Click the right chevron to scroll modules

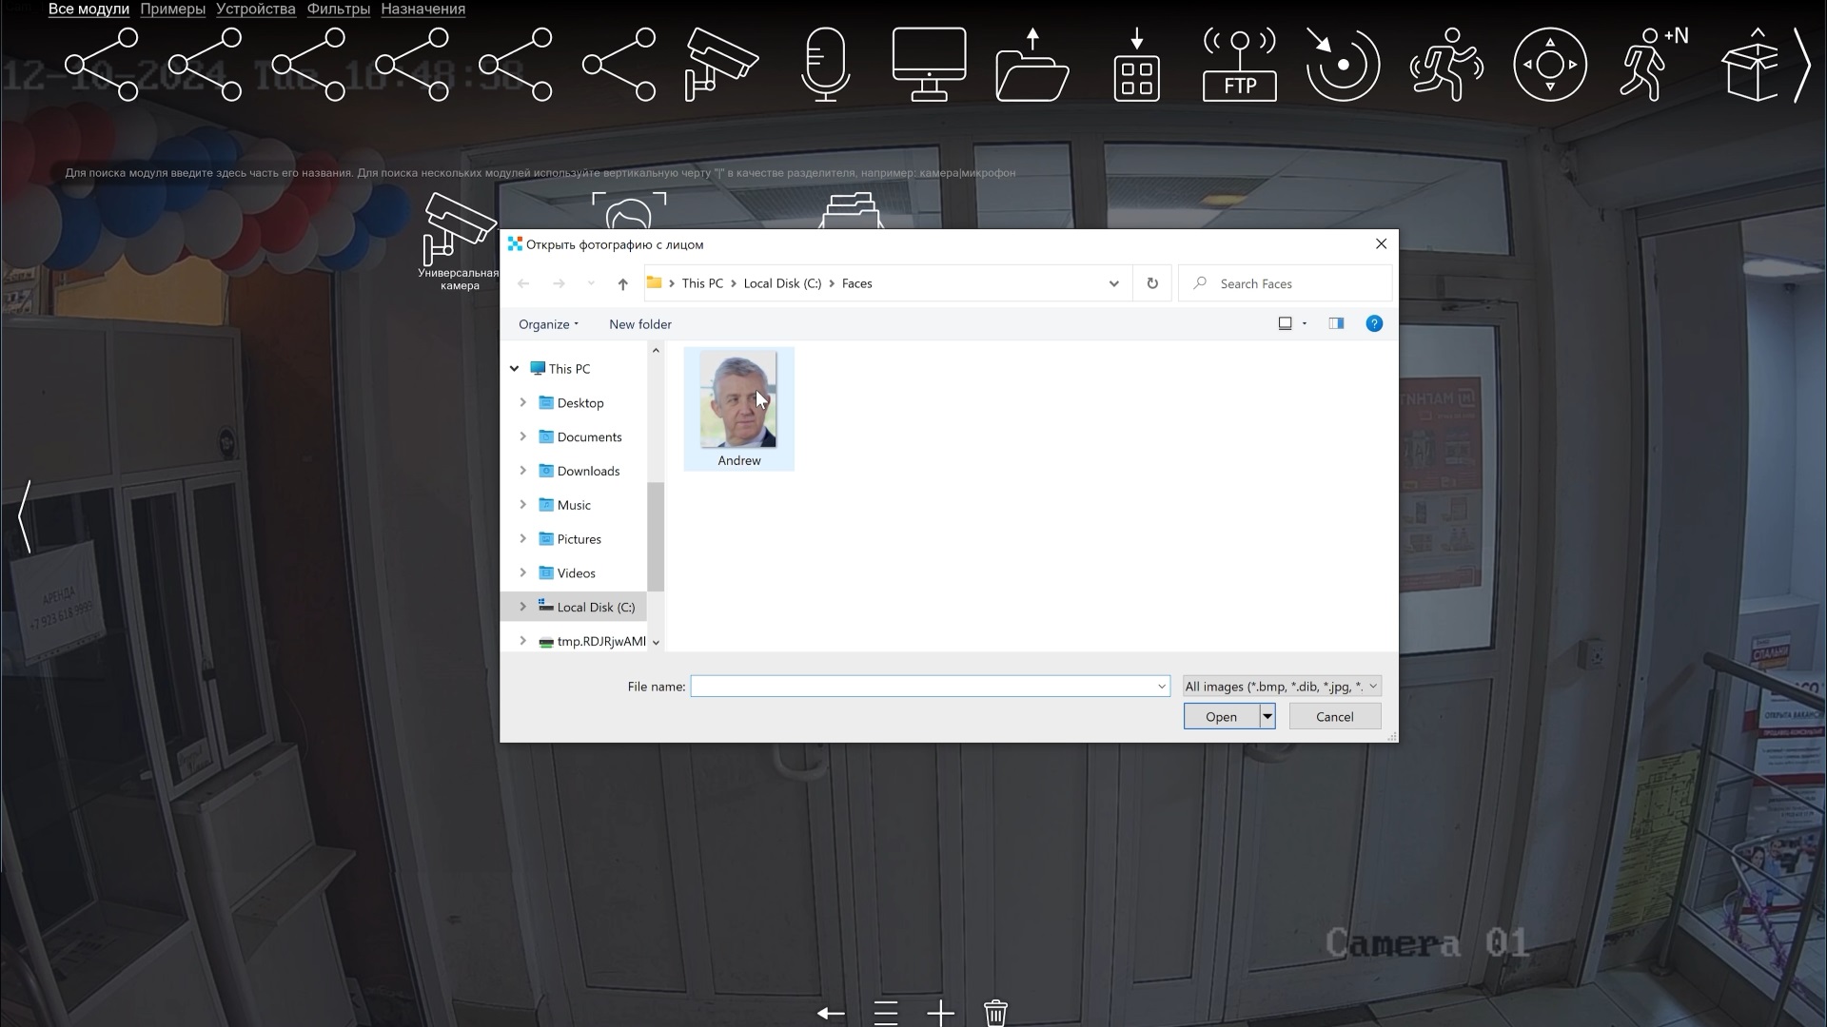(x=1801, y=65)
